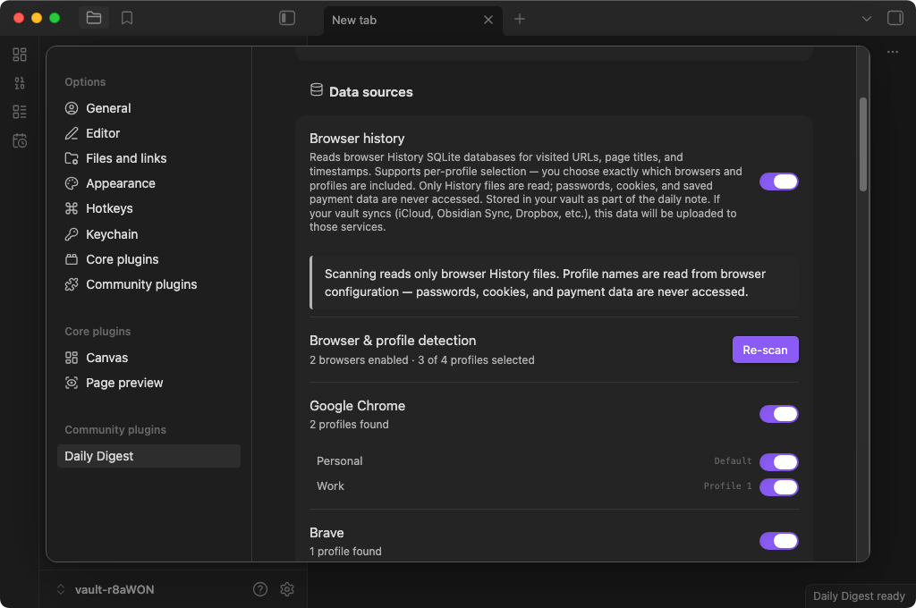Image resolution: width=916 pixels, height=608 pixels.
Task: Click the Appearance palette icon
Action: tap(72, 183)
